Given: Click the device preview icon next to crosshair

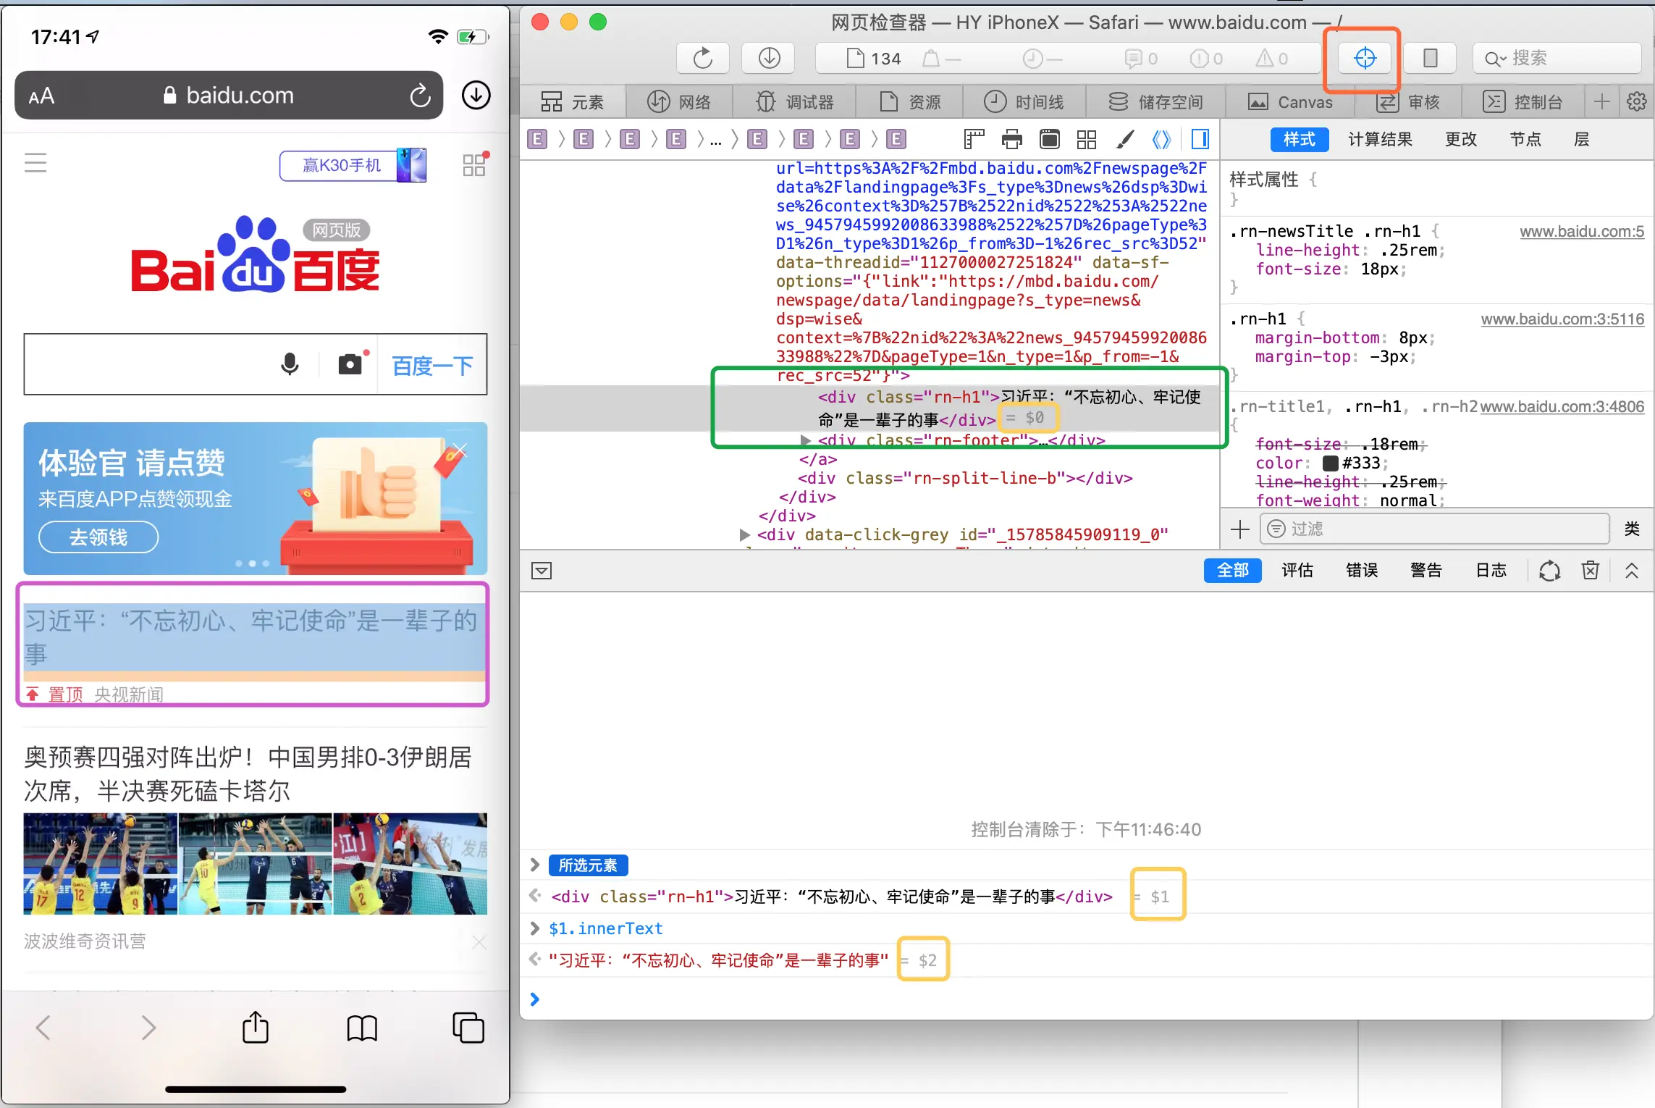Looking at the screenshot, I should tap(1429, 59).
